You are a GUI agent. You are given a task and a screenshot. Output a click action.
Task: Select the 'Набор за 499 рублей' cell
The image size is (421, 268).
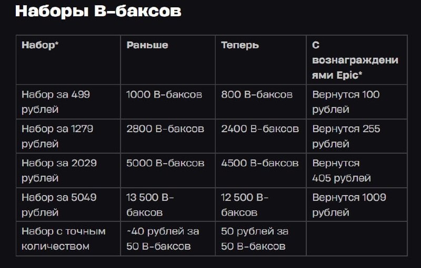(x=56, y=102)
